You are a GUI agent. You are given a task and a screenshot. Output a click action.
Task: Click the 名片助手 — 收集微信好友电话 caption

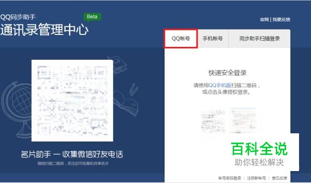coord(72,154)
